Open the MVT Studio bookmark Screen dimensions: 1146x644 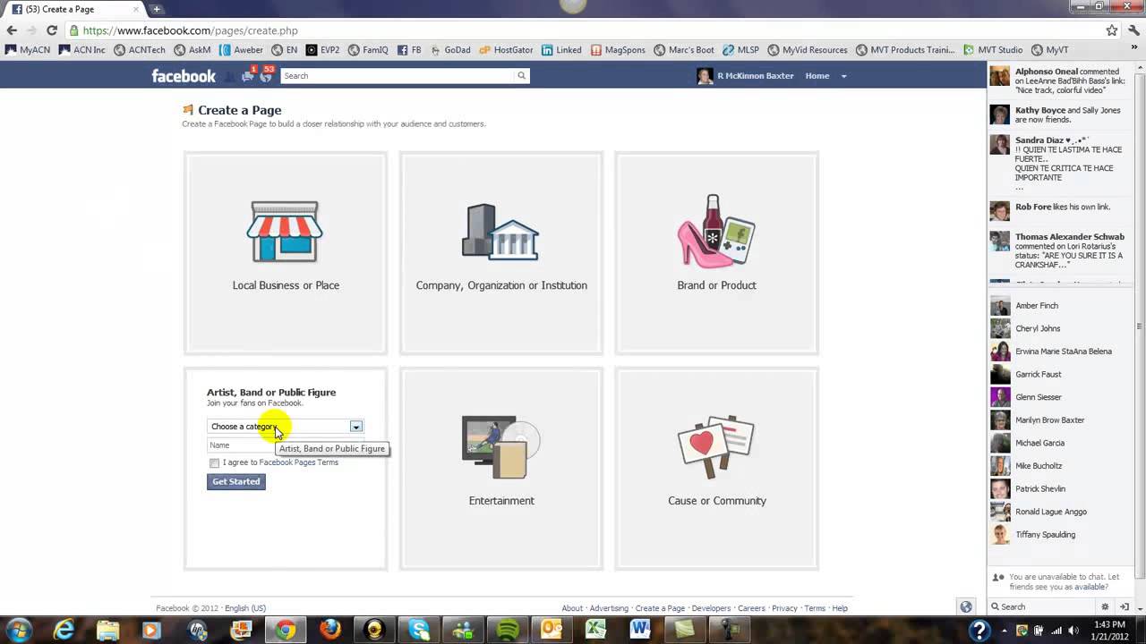991,50
